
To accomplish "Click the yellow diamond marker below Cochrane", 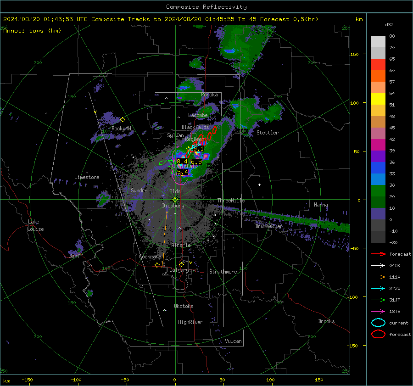I will (x=157, y=265).
